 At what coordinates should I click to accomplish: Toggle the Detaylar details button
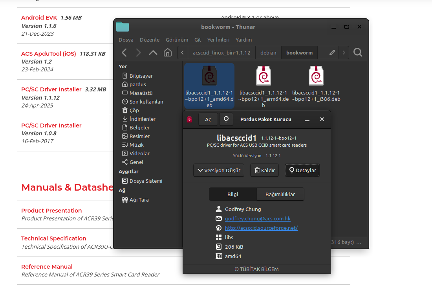302,170
